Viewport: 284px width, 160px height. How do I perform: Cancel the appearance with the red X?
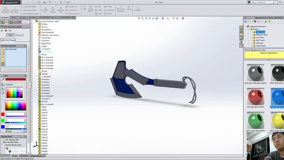tap(6, 31)
